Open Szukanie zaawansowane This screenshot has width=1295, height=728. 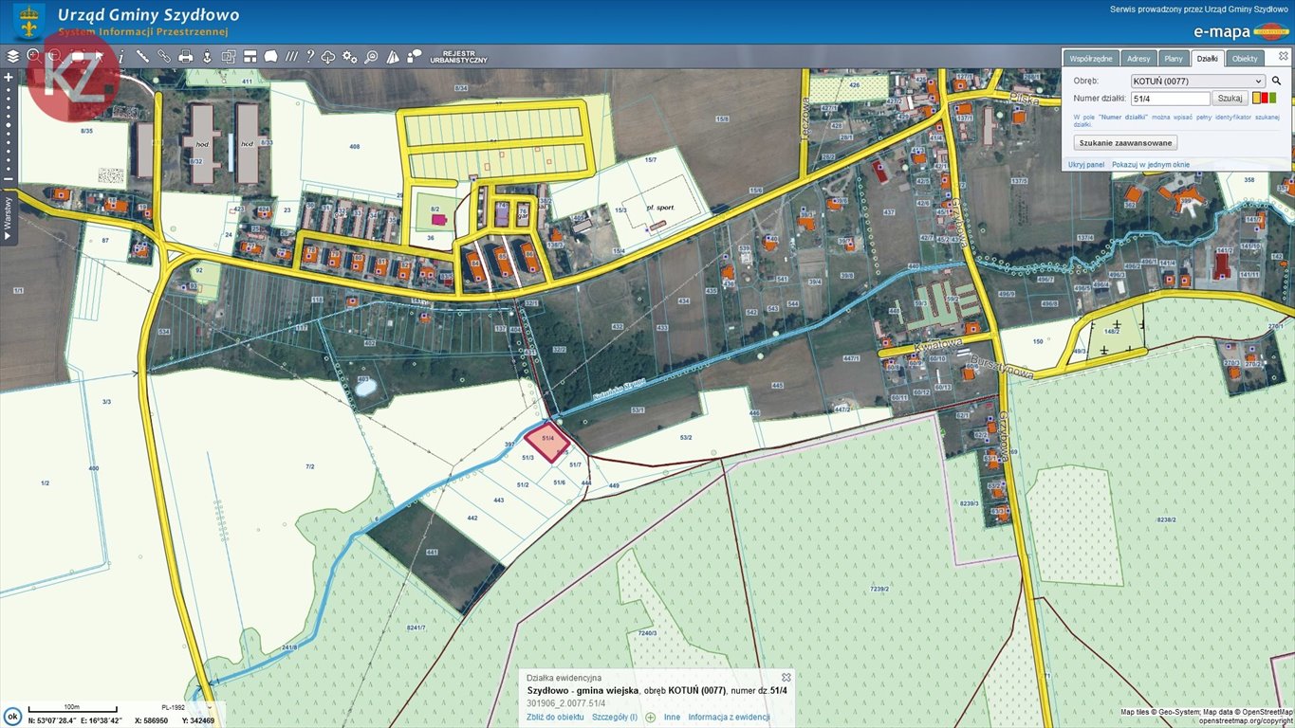coord(1126,142)
